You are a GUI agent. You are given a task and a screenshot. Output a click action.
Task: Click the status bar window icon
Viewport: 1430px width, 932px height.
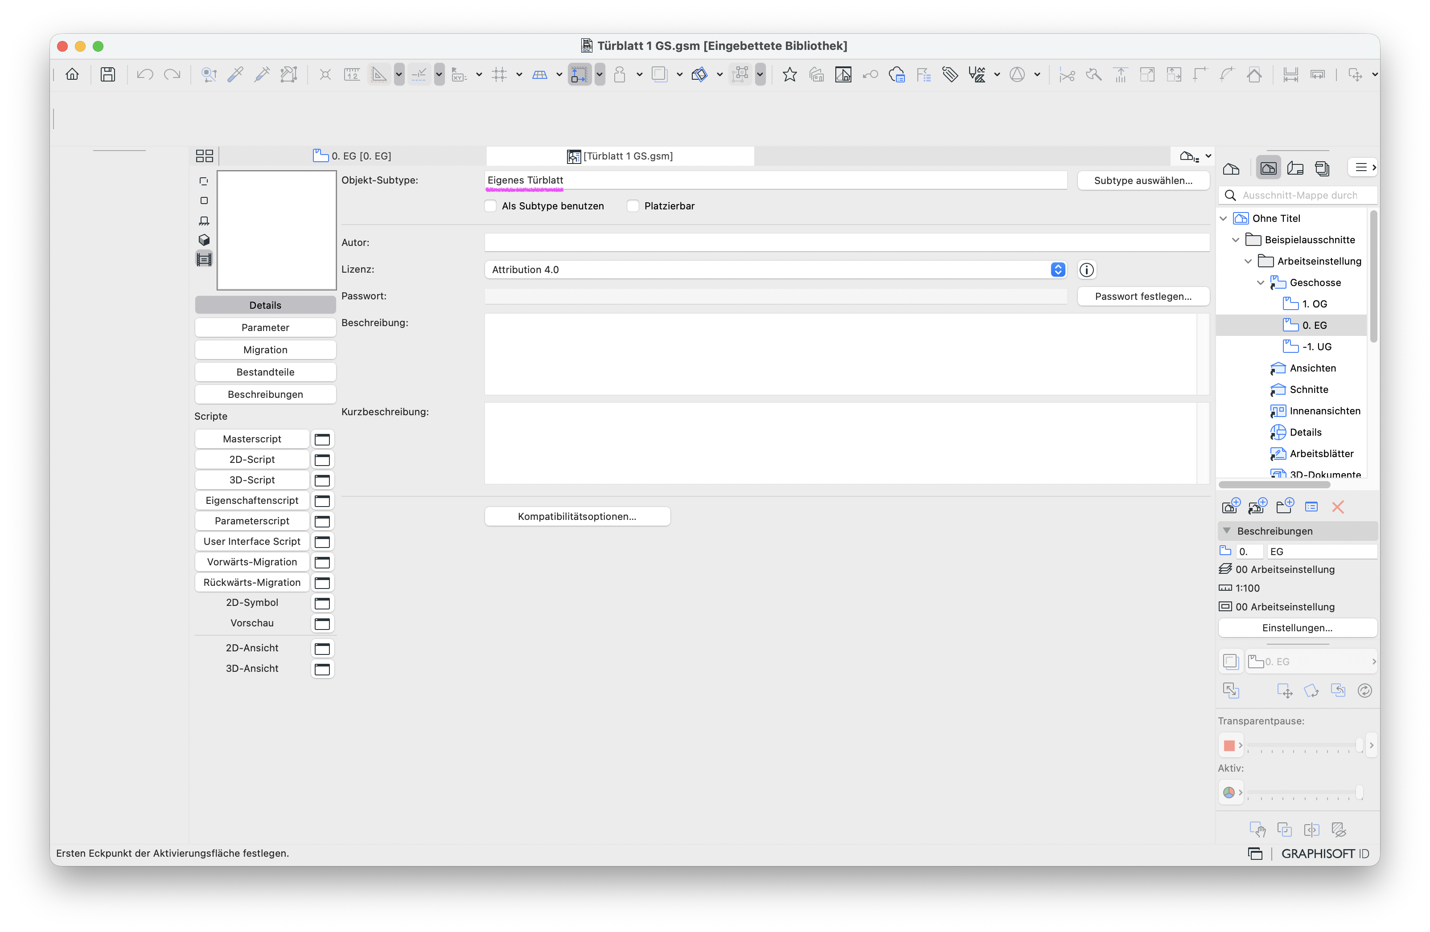[x=1254, y=853]
